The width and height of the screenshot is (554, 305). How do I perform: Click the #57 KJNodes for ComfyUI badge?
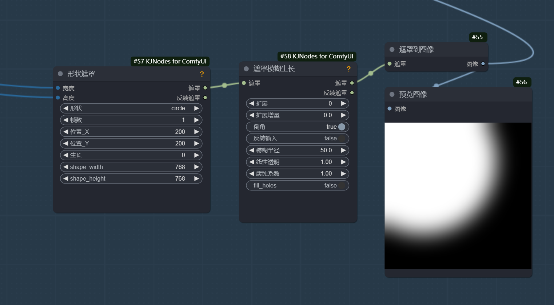coord(170,61)
